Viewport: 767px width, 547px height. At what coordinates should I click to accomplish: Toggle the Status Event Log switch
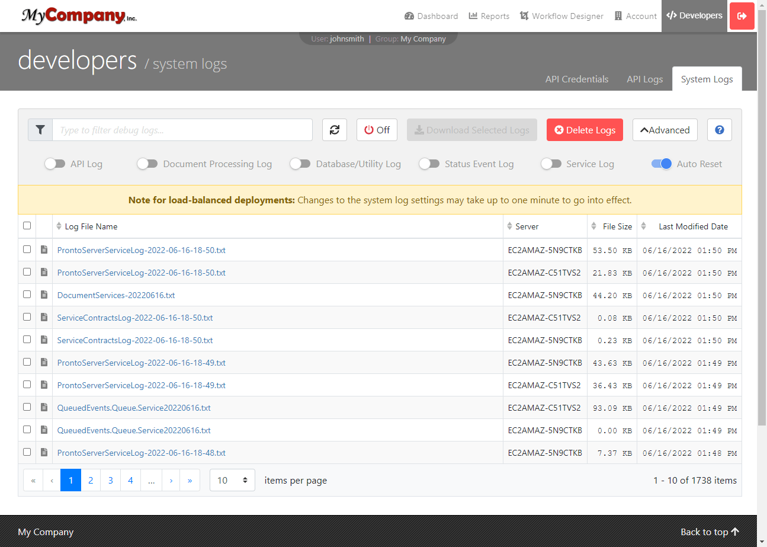429,164
